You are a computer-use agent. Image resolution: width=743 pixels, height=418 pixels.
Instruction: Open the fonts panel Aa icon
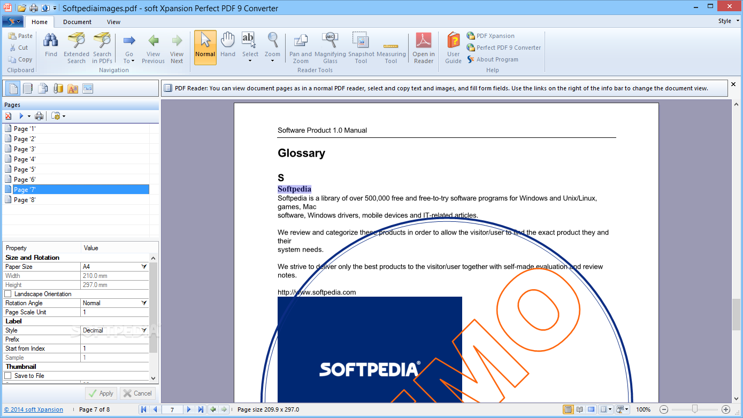click(x=73, y=88)
